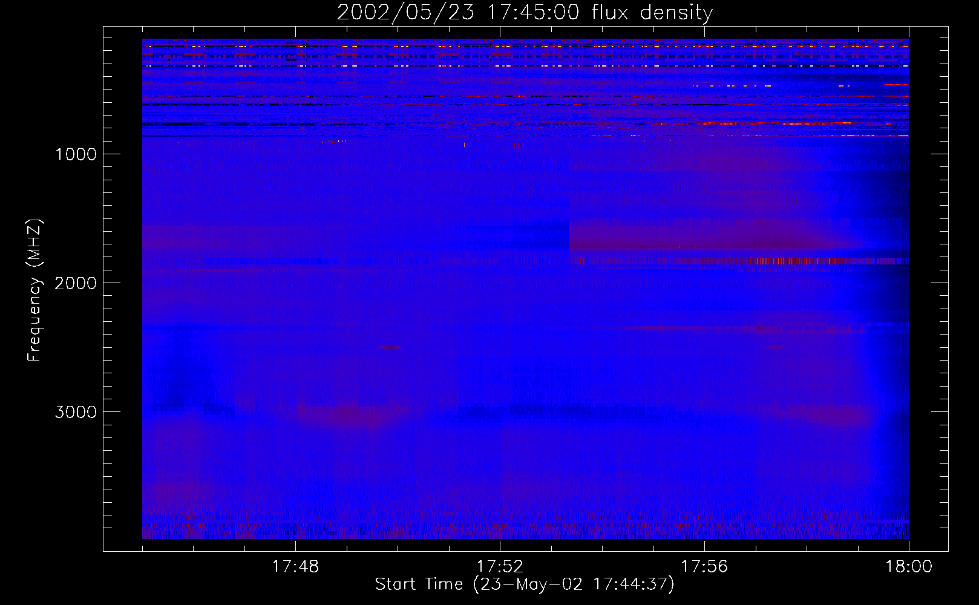Click the 'Frequency (MHZ)' axis label
979x605 pixels.
coord(34,290)
